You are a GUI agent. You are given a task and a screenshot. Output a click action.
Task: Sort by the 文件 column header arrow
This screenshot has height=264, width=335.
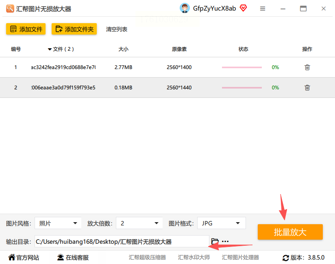click(x=50, y=49)
